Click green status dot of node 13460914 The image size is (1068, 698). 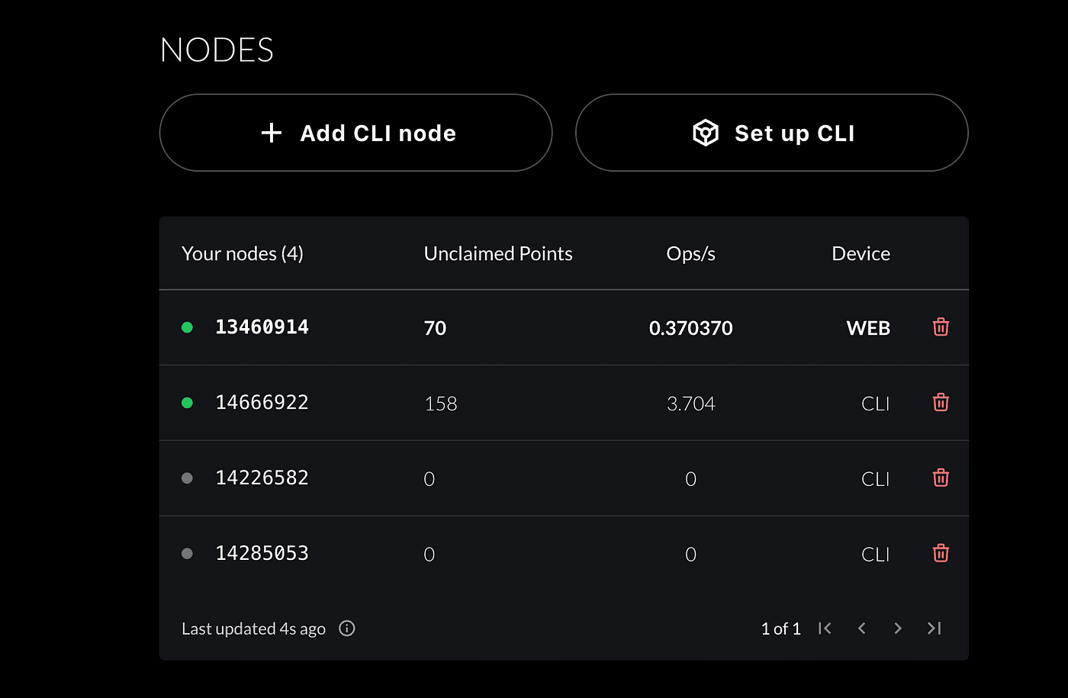point(187,327)
